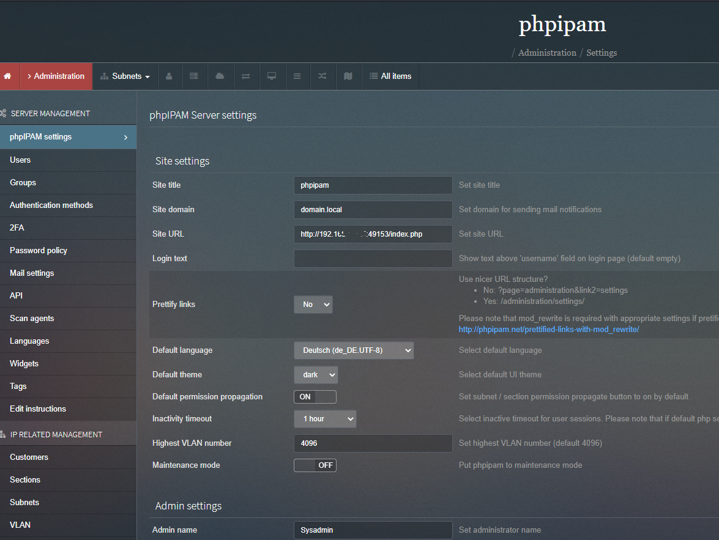Open Password policy in sidebar
Screen dimensions: 719x540
coord(69,250)
